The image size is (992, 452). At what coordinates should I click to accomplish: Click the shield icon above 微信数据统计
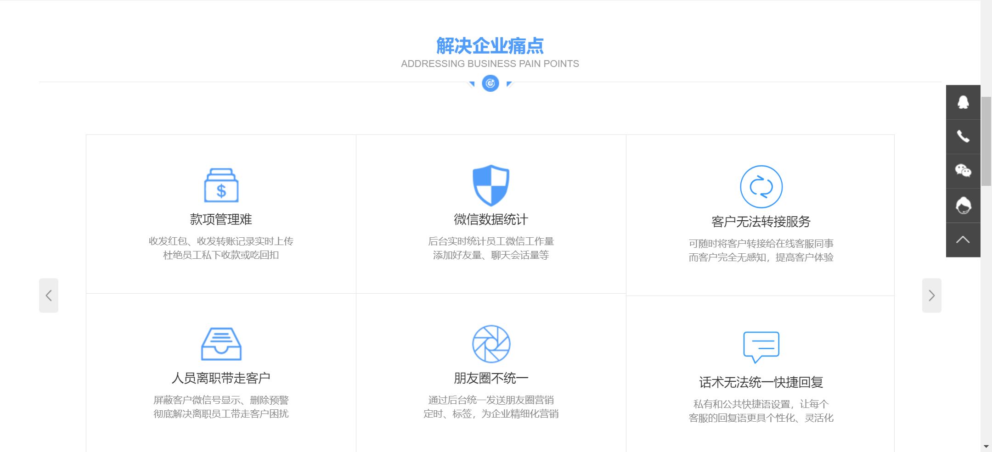coord(490,185)
